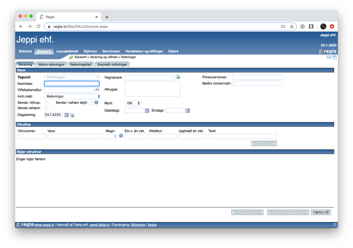The image size is (353, 248).
Task: Switch to the Reikningalisti tab
Action: click(x=81, y=64)
